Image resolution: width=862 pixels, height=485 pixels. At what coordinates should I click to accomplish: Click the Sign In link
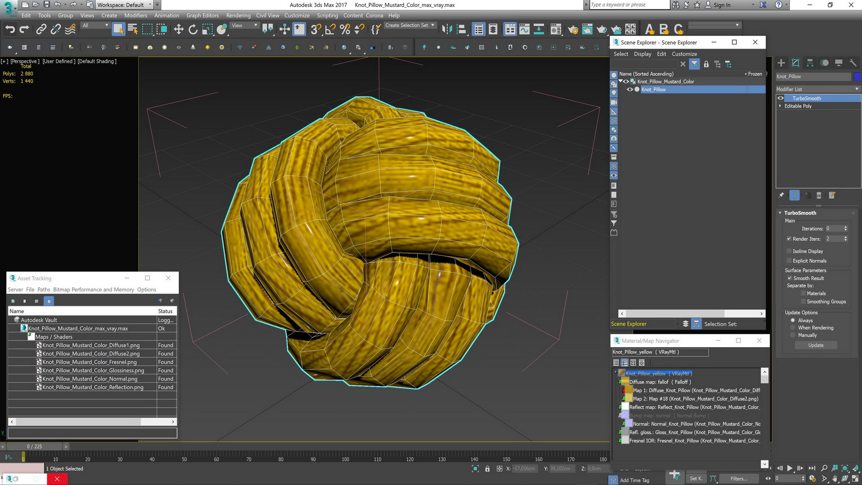[722, 5]
